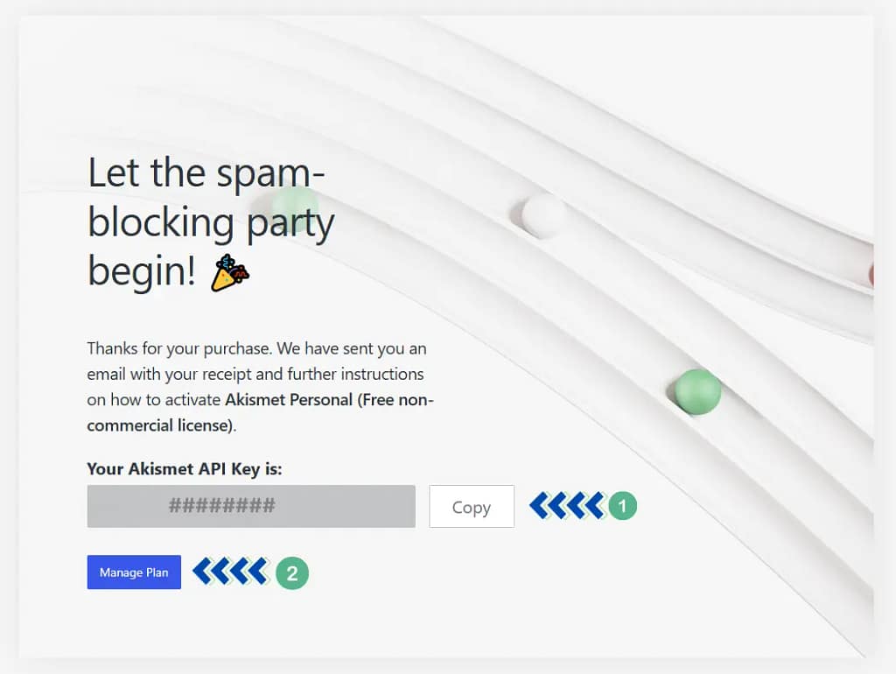Click the green number 1 badge
This screenshot has height=674, width=896.
(622, 506)
